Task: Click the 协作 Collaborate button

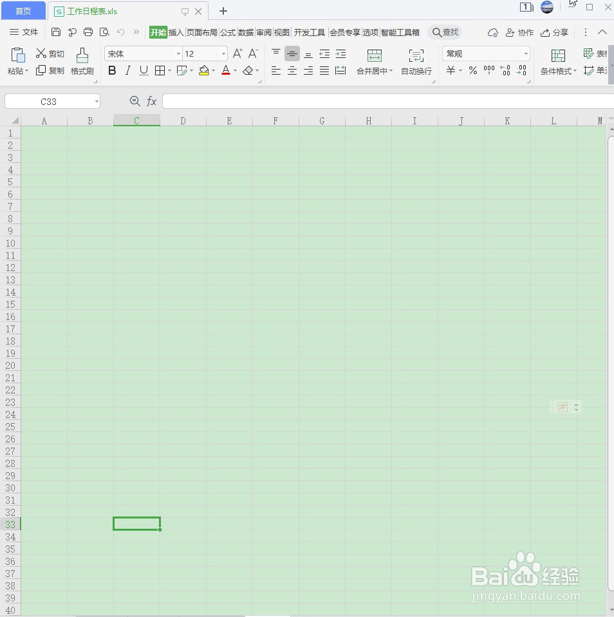Action: coord(519,32)
